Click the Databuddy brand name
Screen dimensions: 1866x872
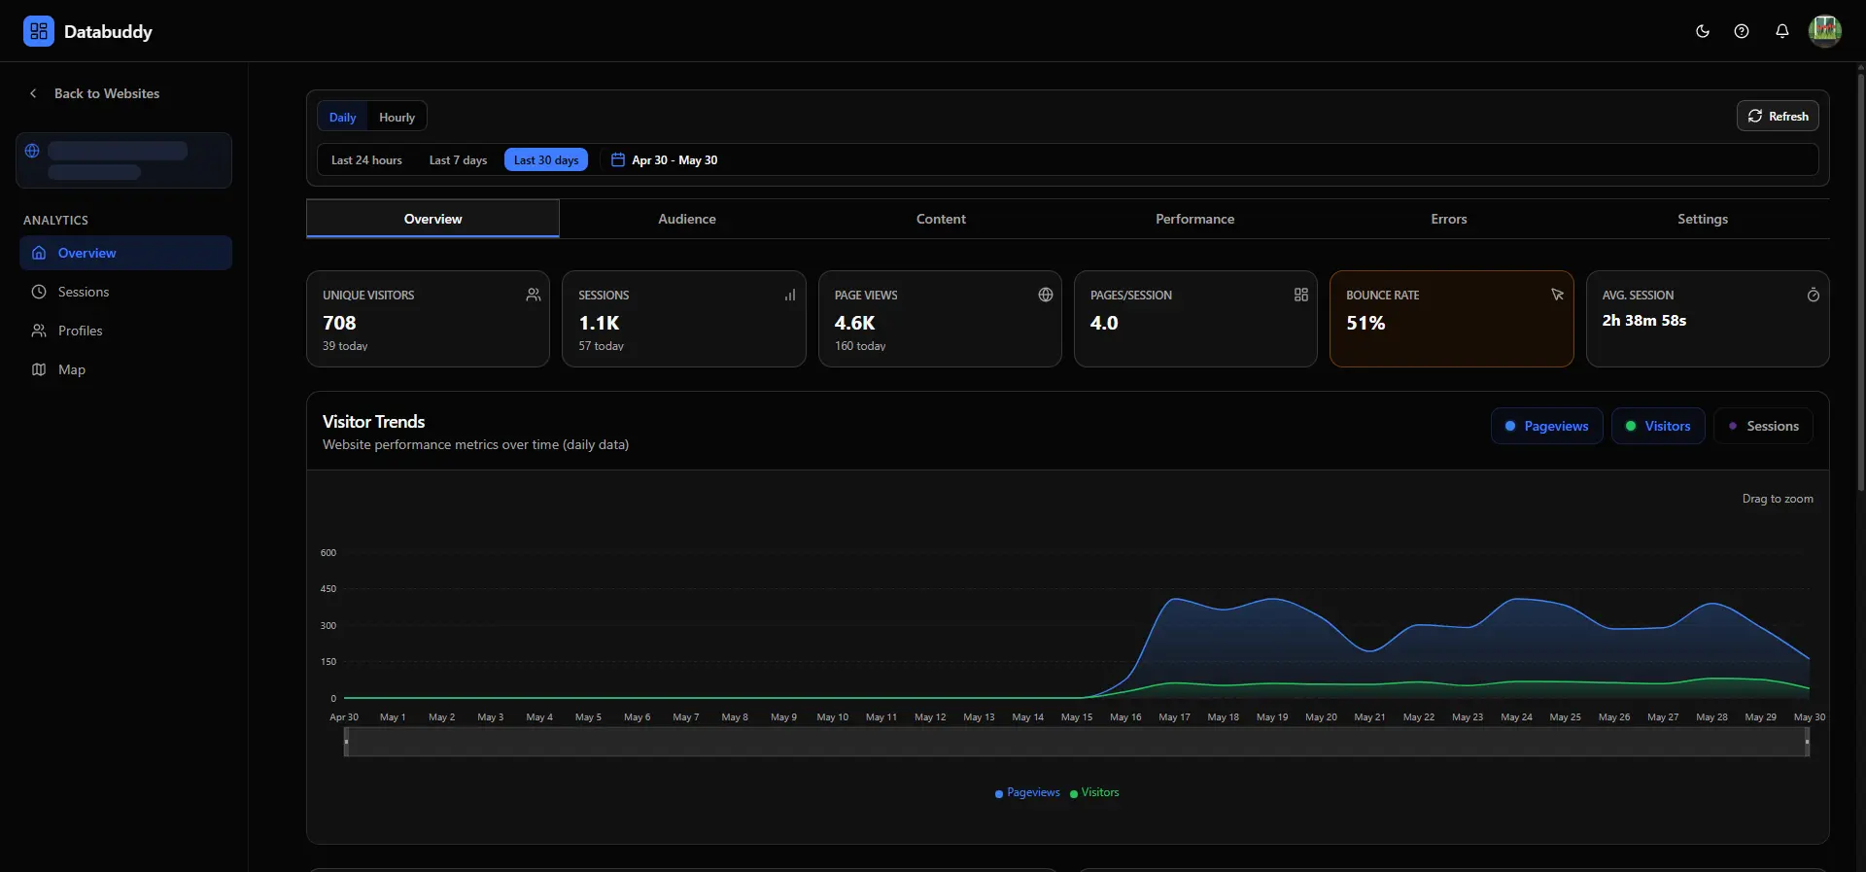coord(108,31)
